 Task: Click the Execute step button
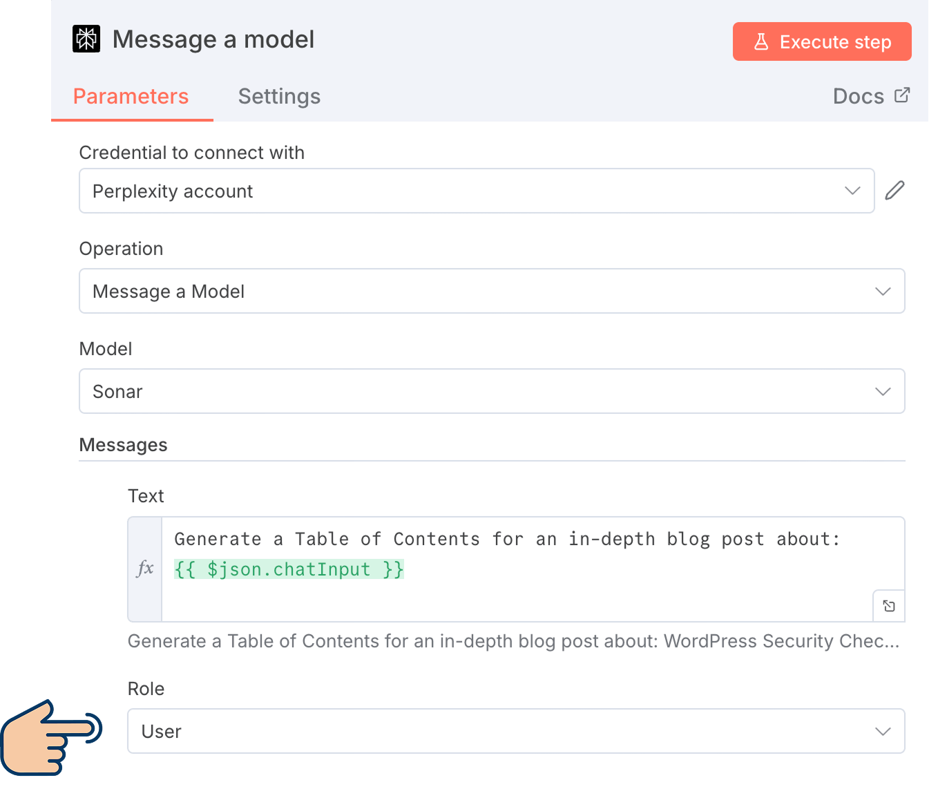[x=822, y=41]
